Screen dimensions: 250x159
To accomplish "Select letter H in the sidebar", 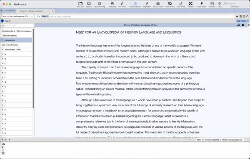I will 16,87.
